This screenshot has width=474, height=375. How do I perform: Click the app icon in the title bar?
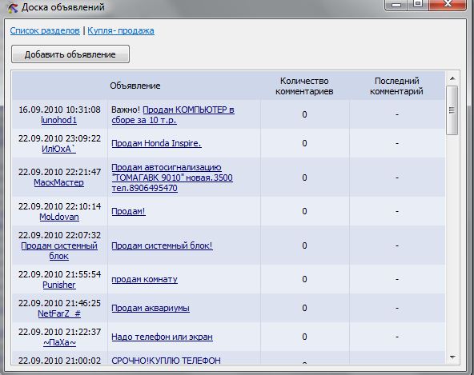pyautogui.click(x=12, y=7)
